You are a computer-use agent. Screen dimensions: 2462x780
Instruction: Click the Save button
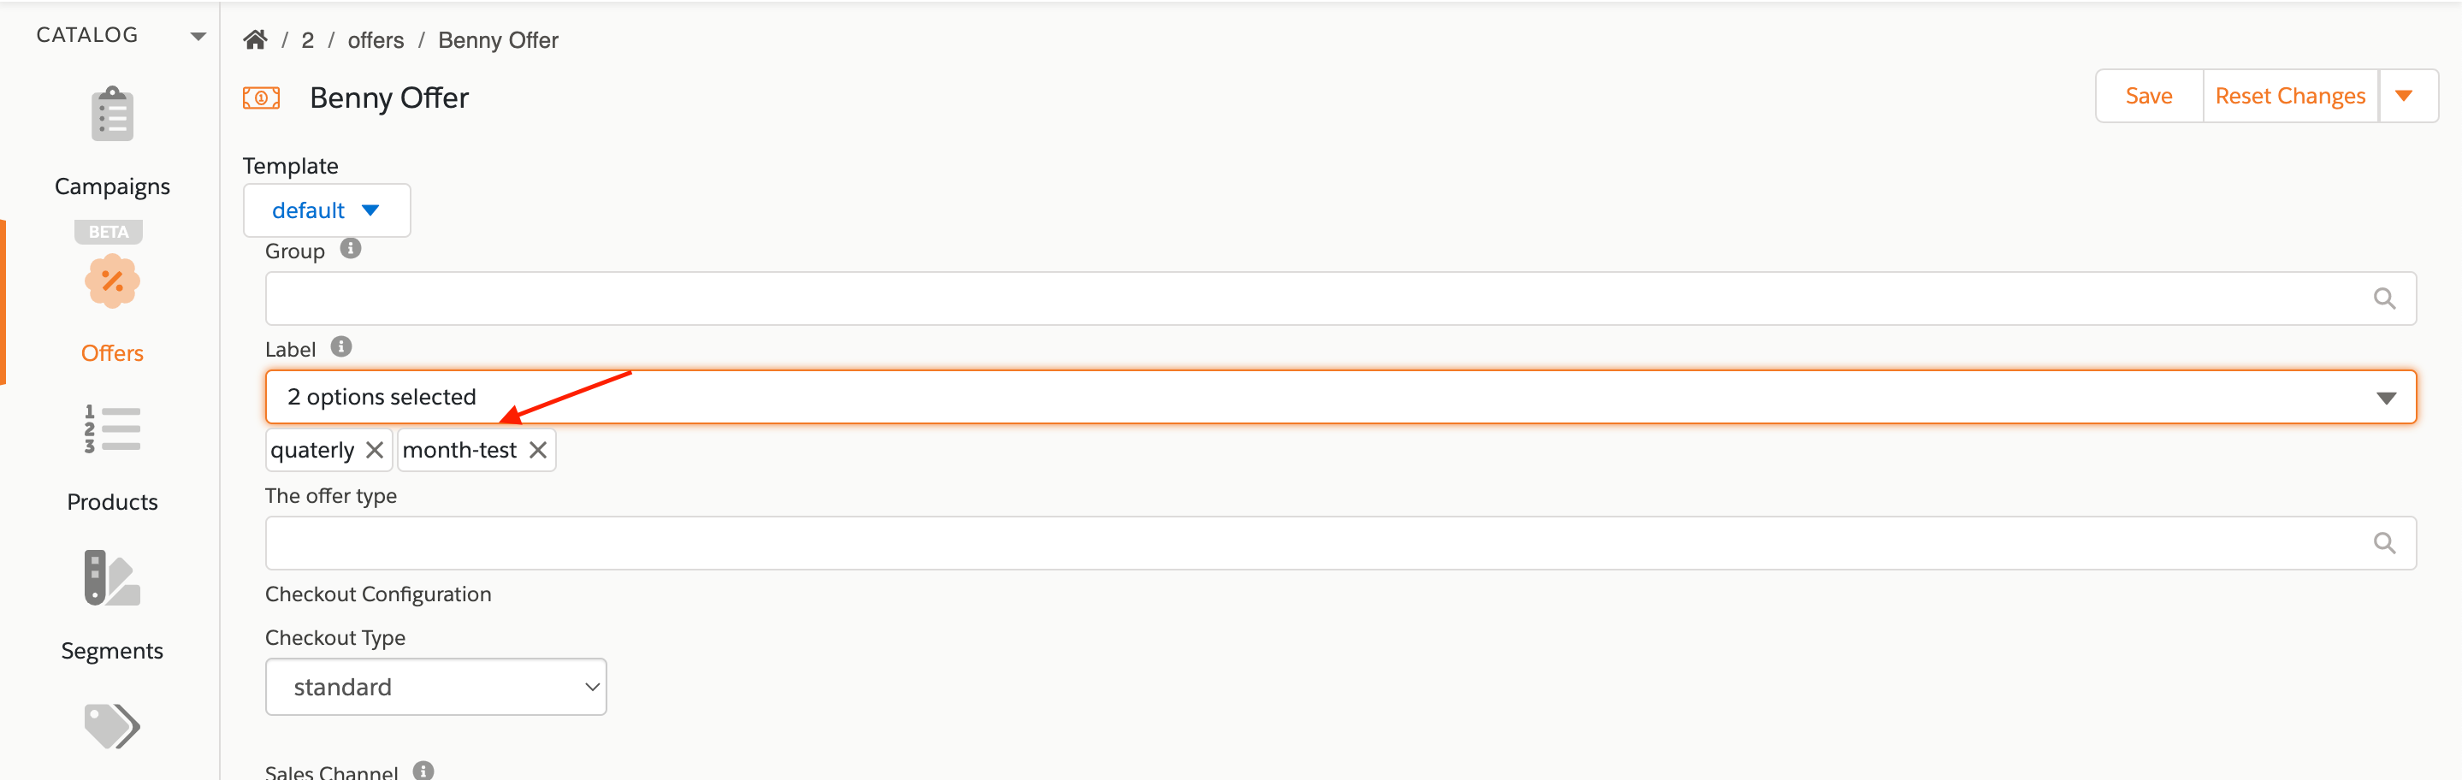[2149, 96]
